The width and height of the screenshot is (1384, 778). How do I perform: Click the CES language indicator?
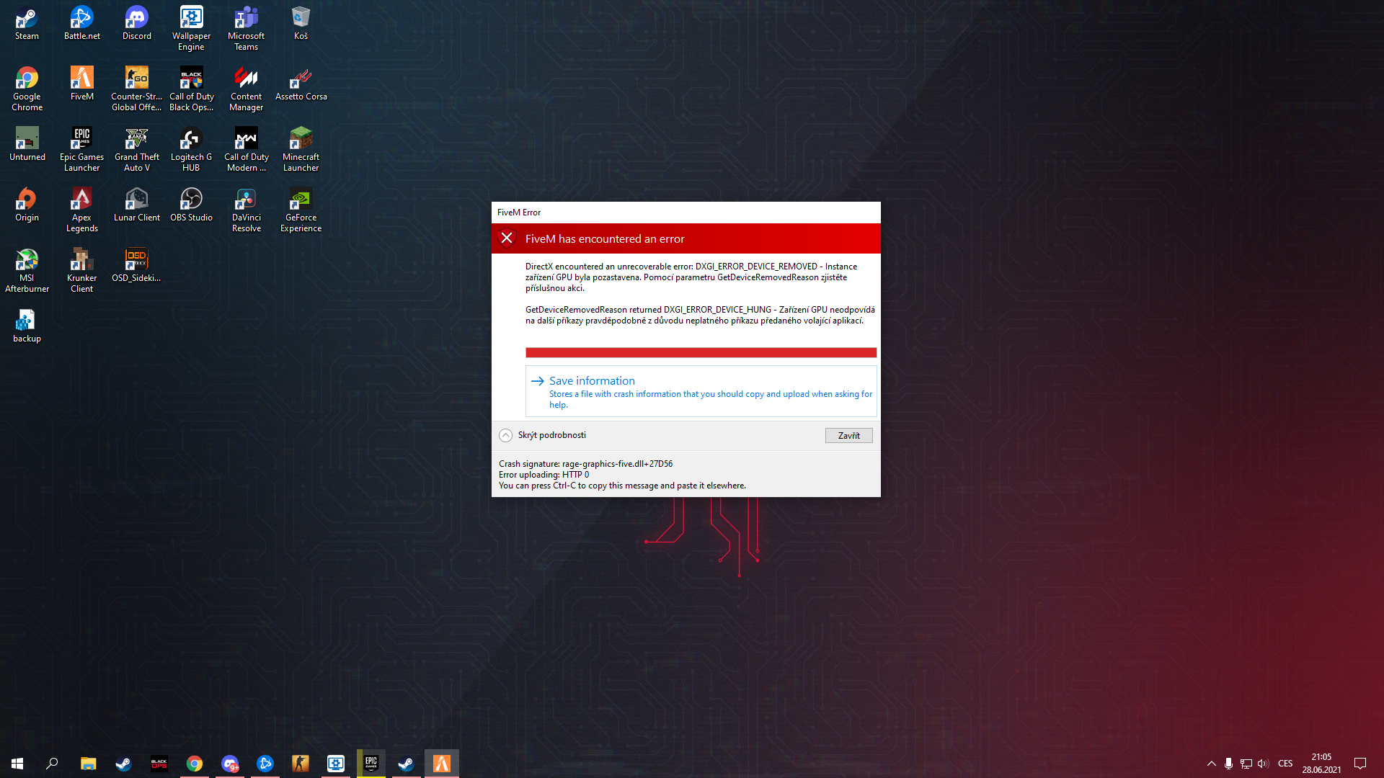pyautogui.click(x=1285, y=763)
